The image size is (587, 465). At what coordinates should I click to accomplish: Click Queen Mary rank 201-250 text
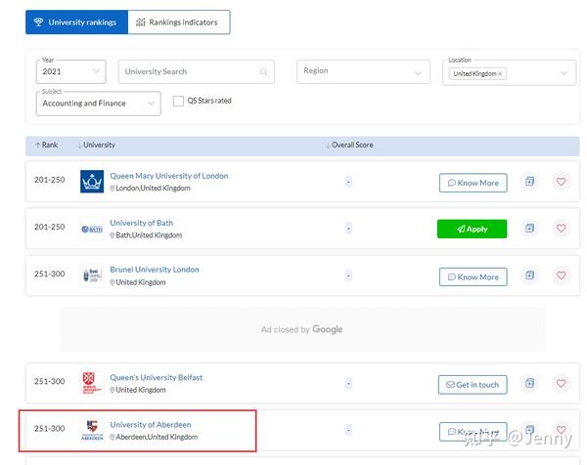(x=50, y=180)
